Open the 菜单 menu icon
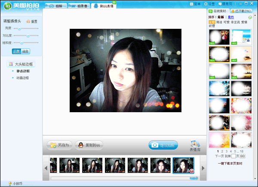Viewport: 258px width, 187px height. (x=191, y=4)
